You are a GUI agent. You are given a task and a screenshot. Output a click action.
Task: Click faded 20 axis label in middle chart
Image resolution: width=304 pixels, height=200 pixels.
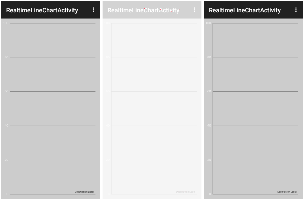(x=108, y=160)
